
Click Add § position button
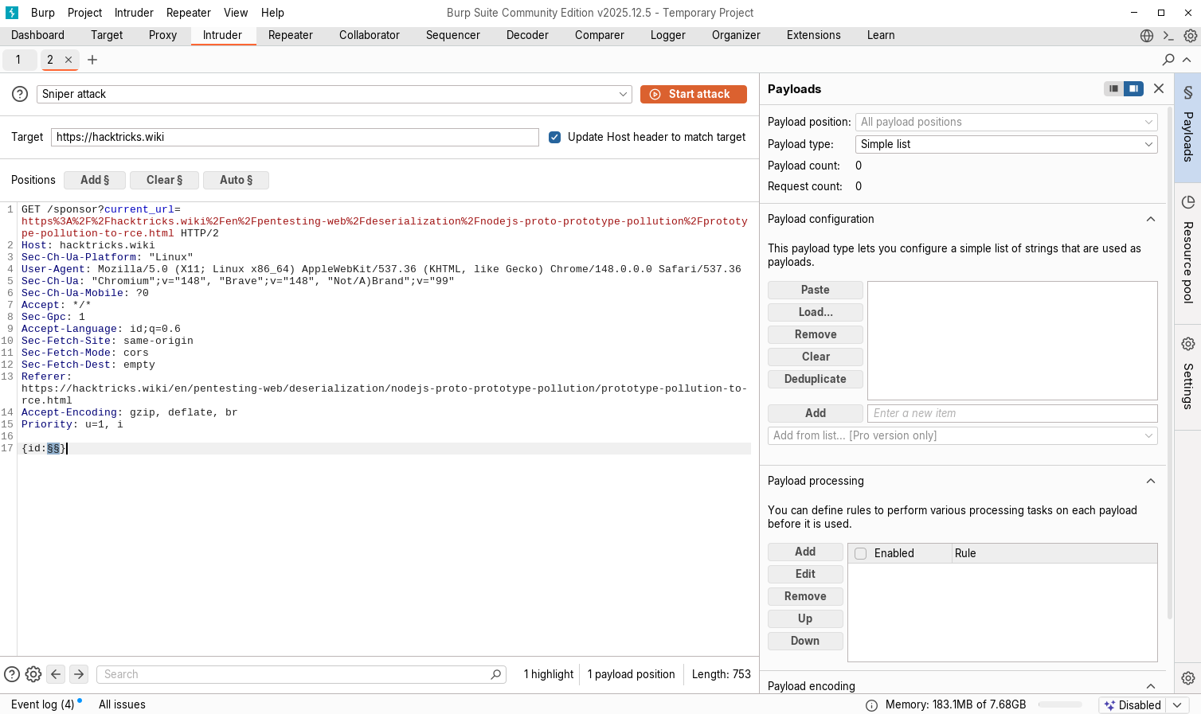[x=95, y=180]
